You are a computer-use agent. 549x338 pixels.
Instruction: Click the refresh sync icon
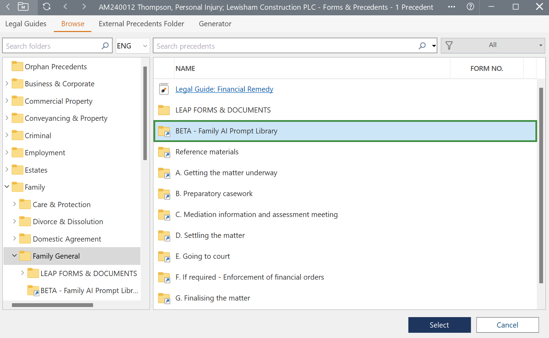tap(47, 7)
